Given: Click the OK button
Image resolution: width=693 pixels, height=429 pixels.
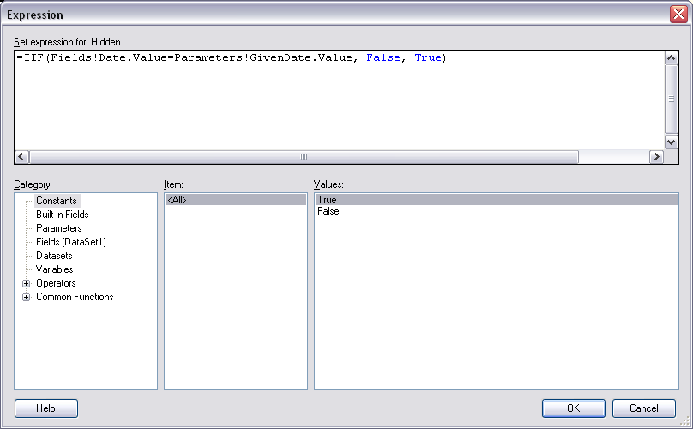Looking at the screenshot, I should click(x=573, y=408).
